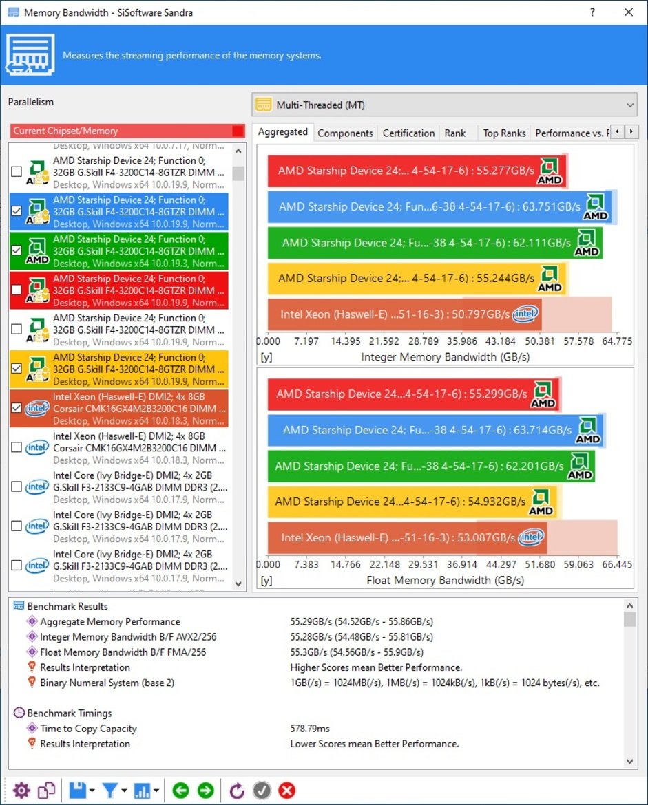Click the '578.79ms' Time to Copy value
The height and width of the screenshot is (805, 648).
tap(310, 729)
